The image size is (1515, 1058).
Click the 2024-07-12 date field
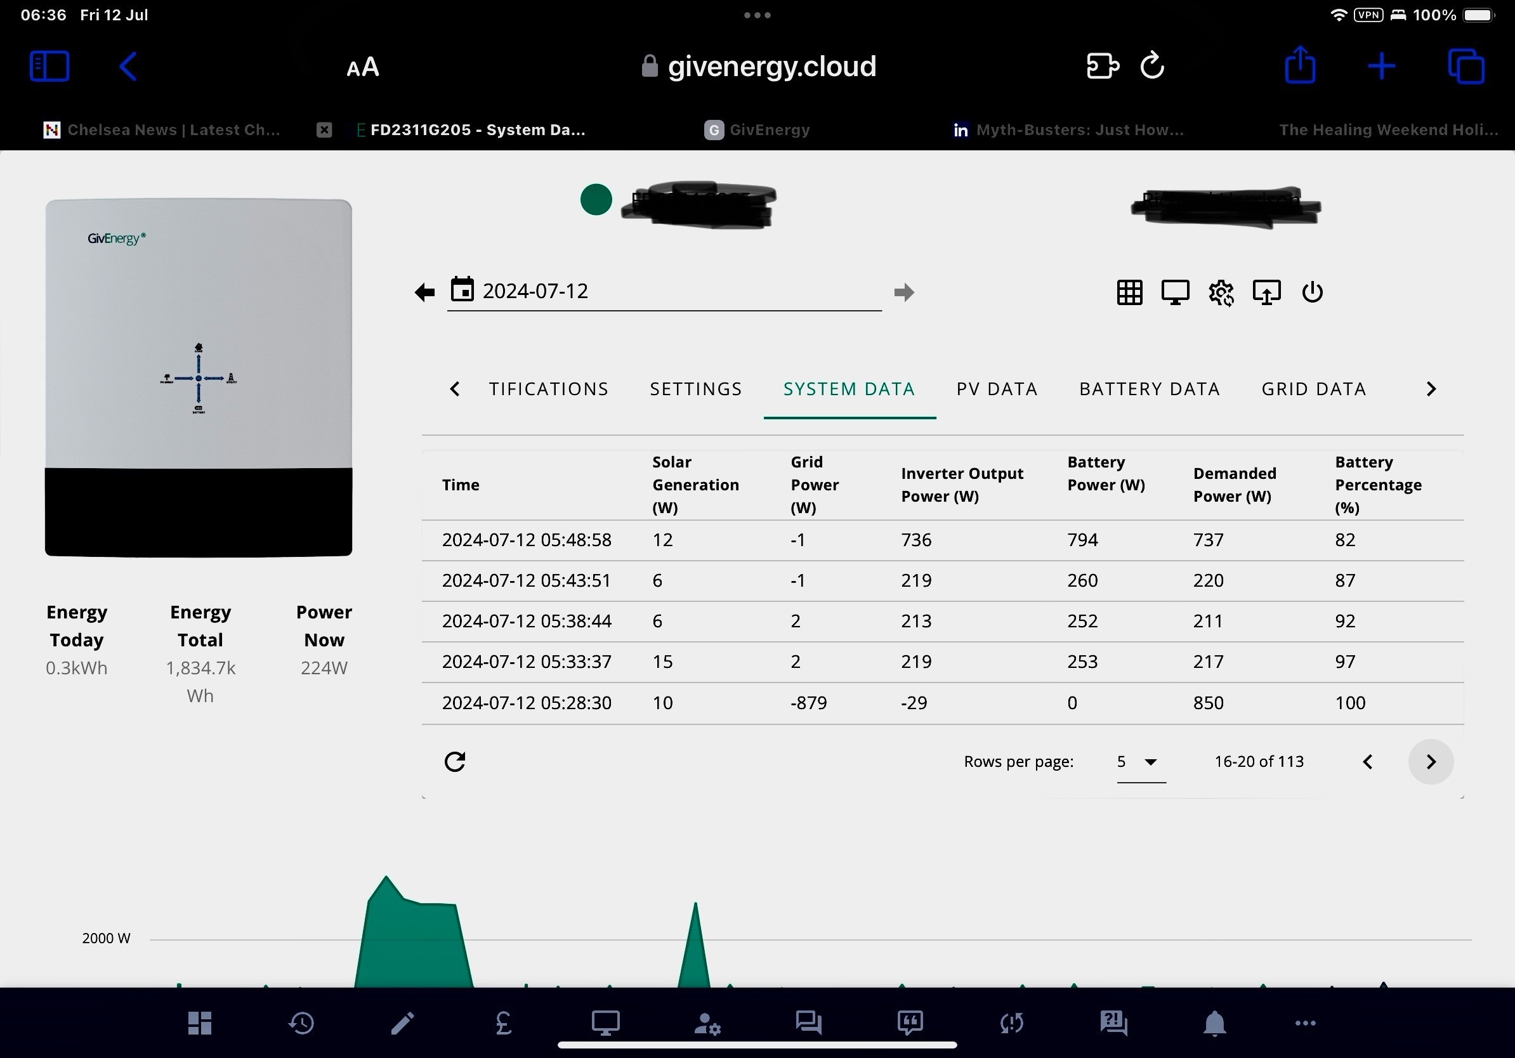[x=664, y=292]
